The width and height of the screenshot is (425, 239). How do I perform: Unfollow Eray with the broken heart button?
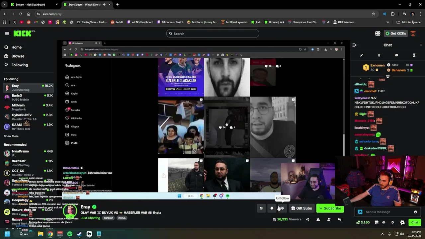point(282,208)
